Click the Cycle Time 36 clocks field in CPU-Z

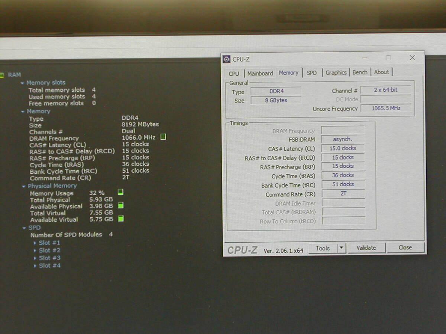click(x=343, y=175)
